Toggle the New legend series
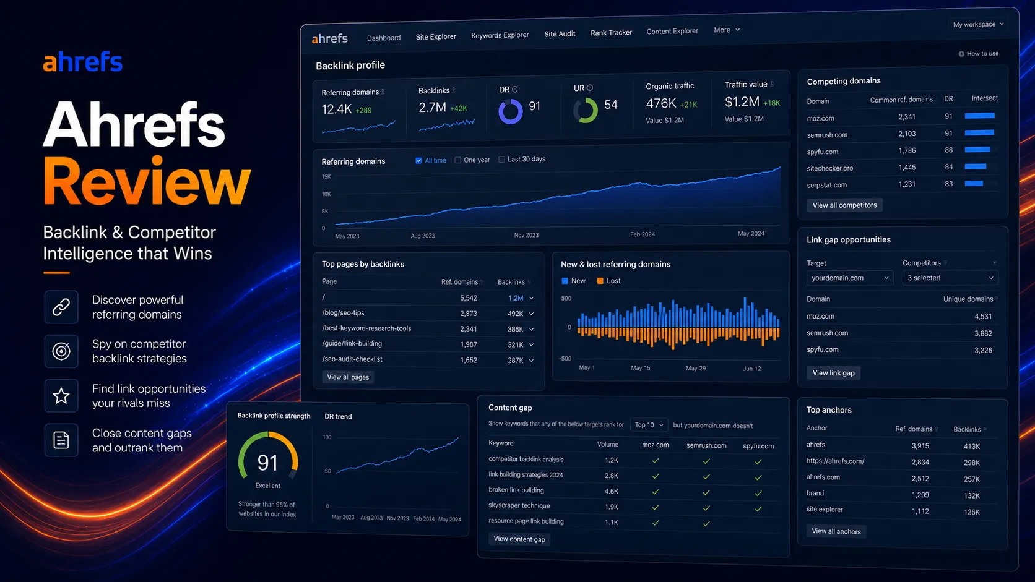Screen dimensions: 1035x582 click(x=573, y=281)
